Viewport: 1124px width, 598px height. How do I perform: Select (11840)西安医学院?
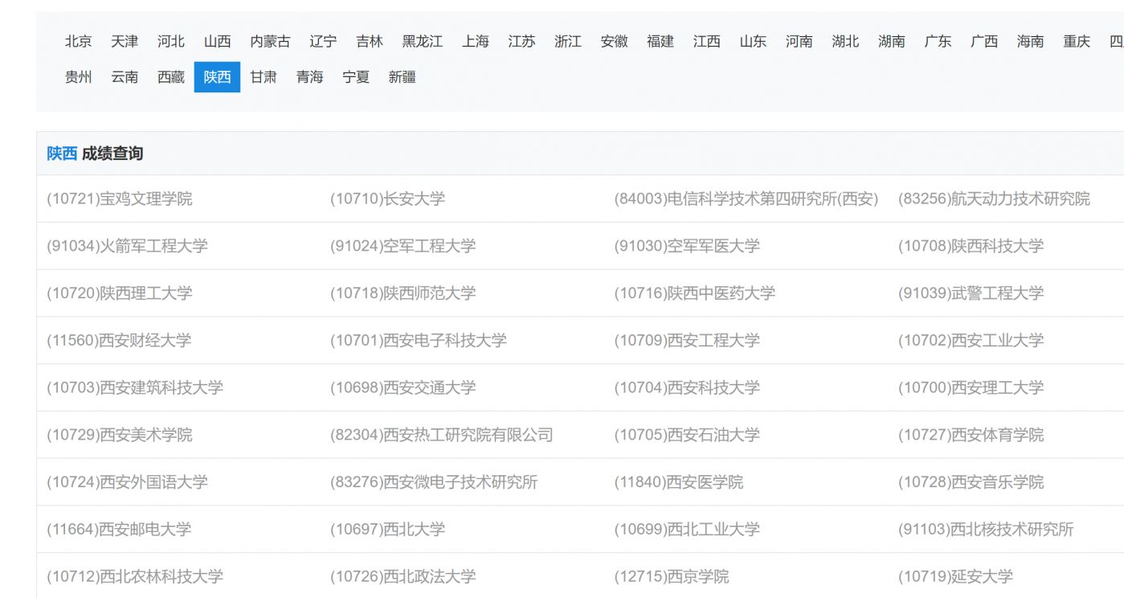[x=679, y=482]
